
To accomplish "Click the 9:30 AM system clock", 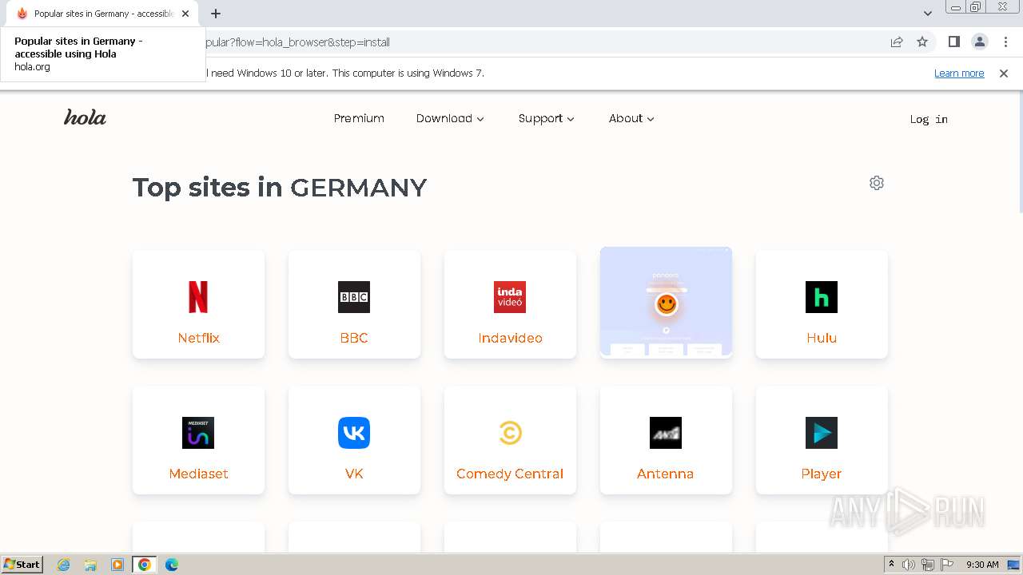I will (x=982, y=565).
